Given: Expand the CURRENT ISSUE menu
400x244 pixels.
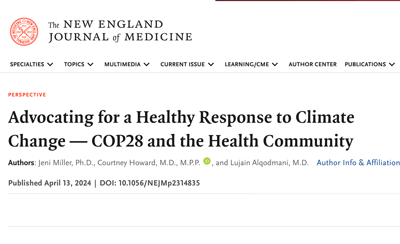Looking at the screenshot, I should (211, 64).
